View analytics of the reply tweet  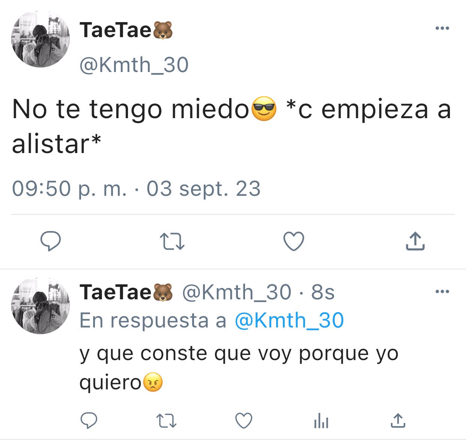(321, 420)
